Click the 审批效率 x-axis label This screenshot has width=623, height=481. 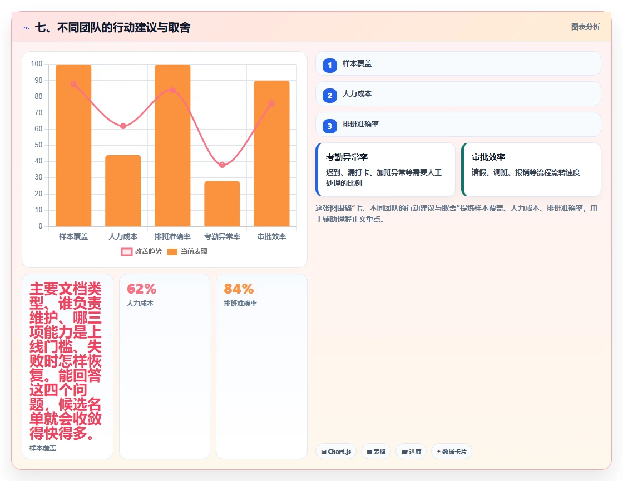[x=272, y=236]
